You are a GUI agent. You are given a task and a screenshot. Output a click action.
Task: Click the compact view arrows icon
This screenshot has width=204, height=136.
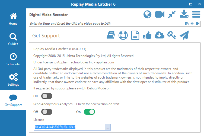pyautogui.click(x=172, y=14)
